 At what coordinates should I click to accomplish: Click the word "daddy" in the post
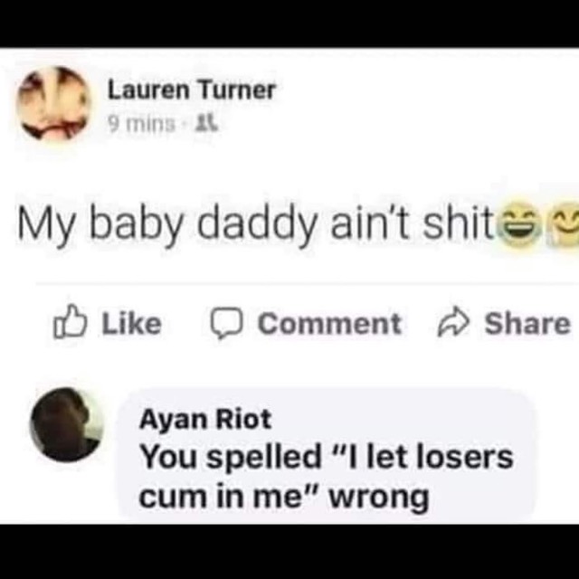click(x=257, y=224)
